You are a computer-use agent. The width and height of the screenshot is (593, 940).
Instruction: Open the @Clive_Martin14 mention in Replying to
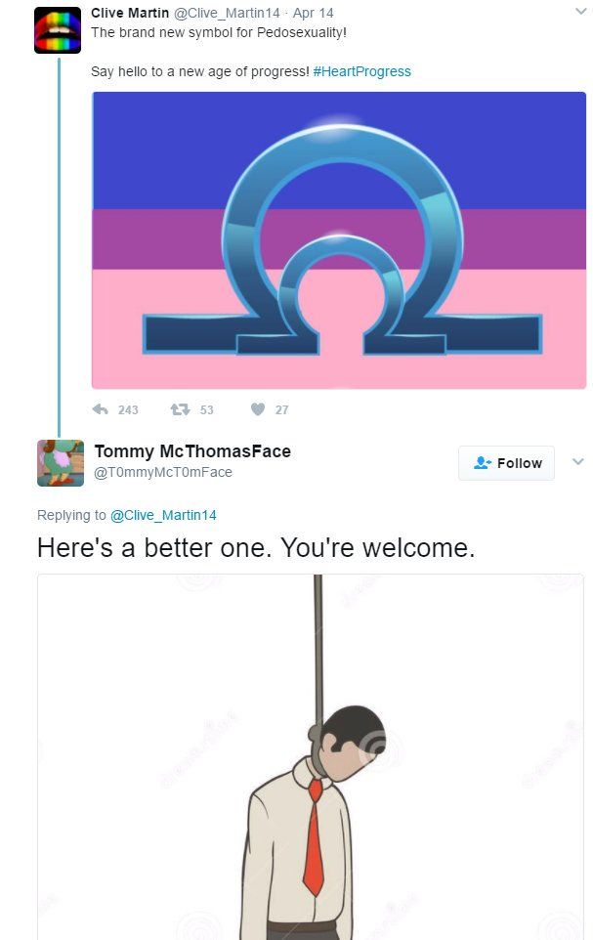pyautogui.click(x=164, y=515)
